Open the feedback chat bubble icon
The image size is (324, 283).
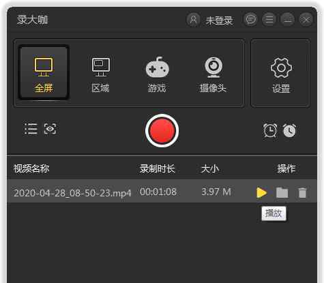pyautogui.click(x=250, y=20)
